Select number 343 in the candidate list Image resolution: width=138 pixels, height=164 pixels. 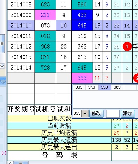tap(92, 87)
